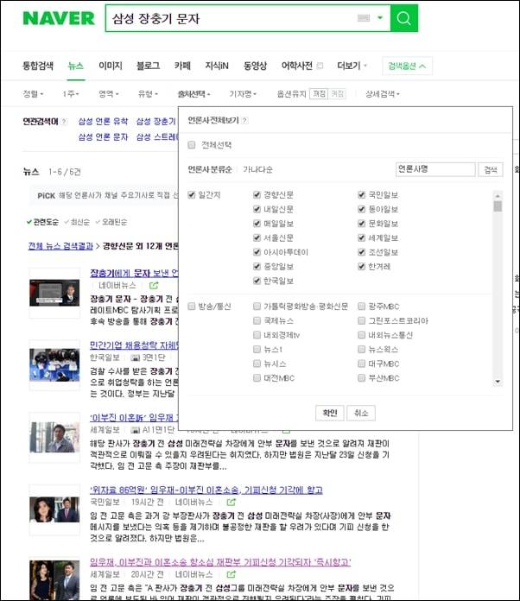
Task: Turn option retention off with 꺼짐
Action: tap(337, 94)
